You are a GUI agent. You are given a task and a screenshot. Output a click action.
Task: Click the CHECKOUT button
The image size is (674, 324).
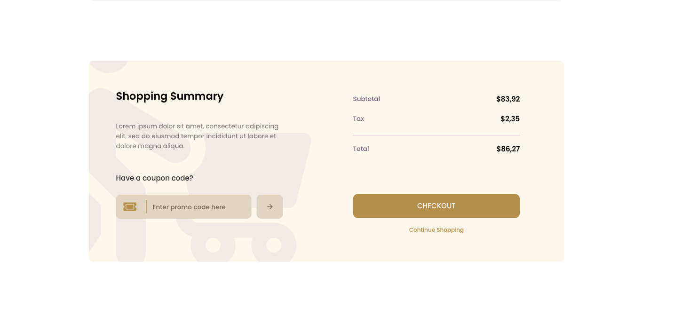[436, 206]
